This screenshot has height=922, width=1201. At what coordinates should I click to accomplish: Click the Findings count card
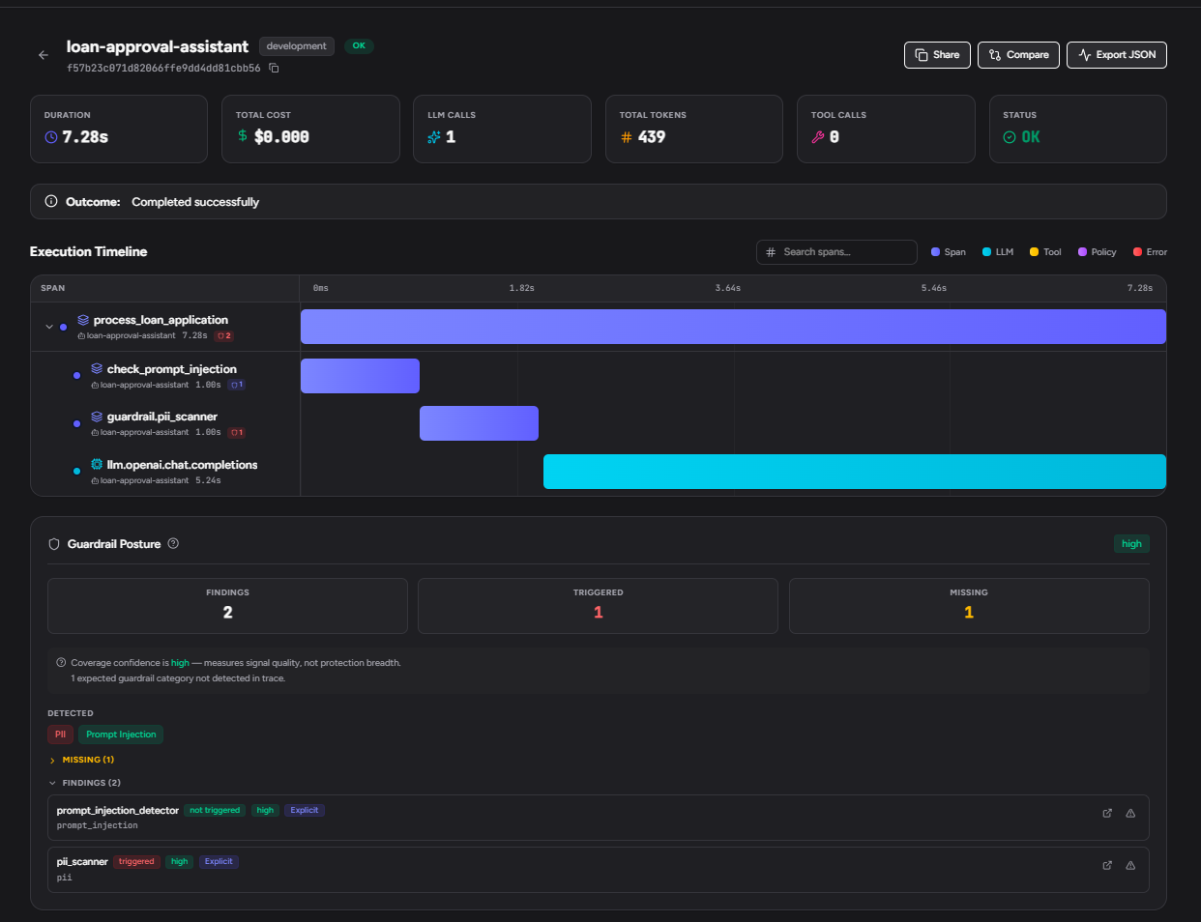[227, 606]
